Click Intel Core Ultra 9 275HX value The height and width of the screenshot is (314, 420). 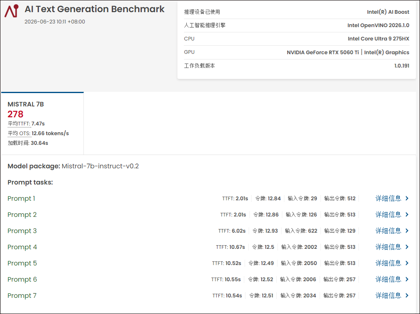(378, 39)
